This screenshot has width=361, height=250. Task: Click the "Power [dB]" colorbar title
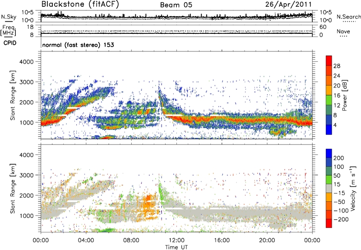[x=345, y=95]
